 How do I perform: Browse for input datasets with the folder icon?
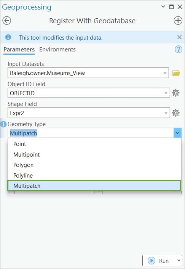(x=176, y=73)
